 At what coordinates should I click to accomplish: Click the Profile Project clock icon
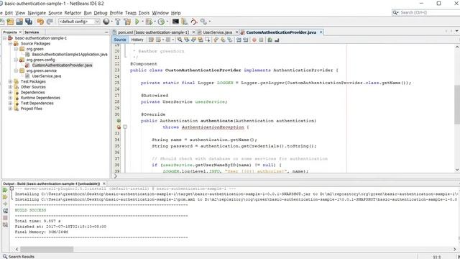click(x=161, y=22)
